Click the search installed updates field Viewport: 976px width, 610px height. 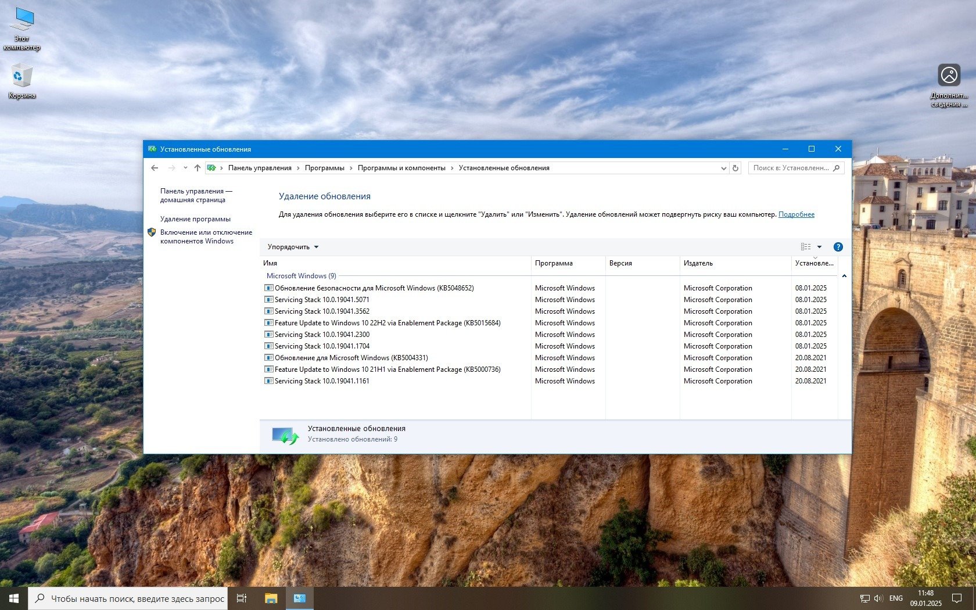pyautogui.click(x=790, y=168)
